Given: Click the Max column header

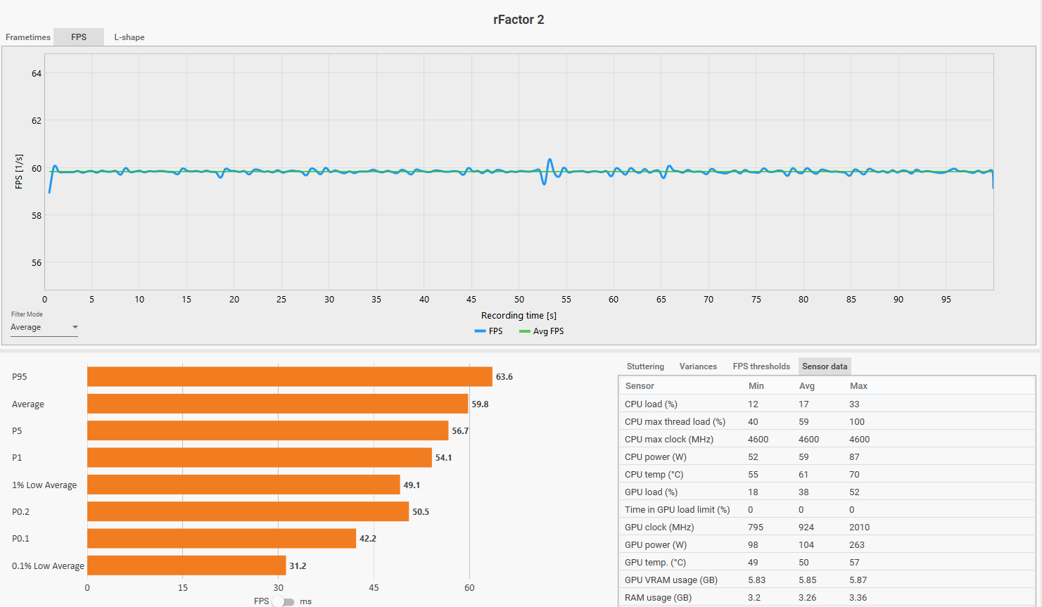Looking at the screenshot, I should pos(858,386).
